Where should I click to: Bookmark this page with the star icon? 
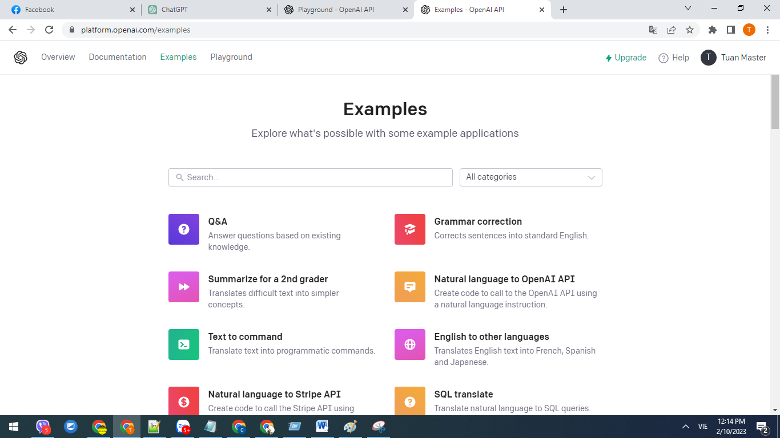(x=690, y=30)
